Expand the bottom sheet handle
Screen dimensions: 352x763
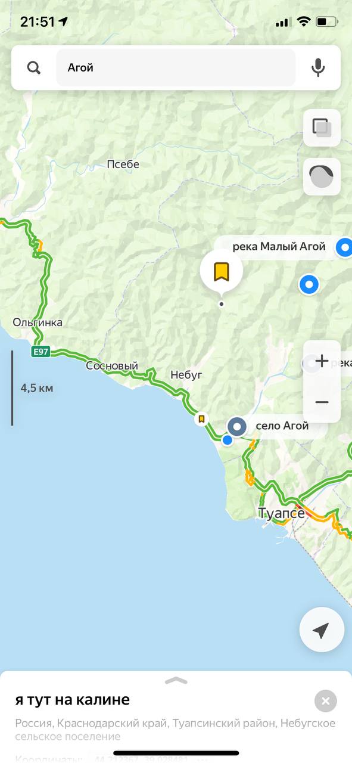[x=176, y=680]
